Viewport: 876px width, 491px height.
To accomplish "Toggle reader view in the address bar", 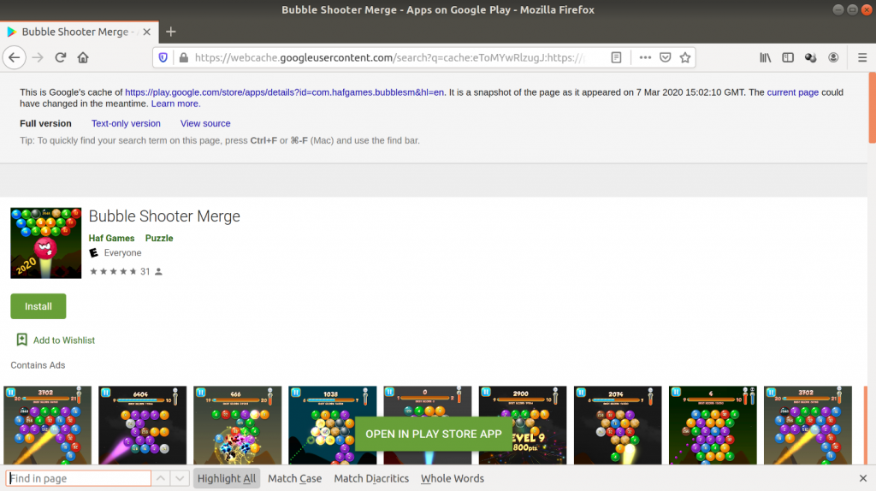I will coord(616,57).
